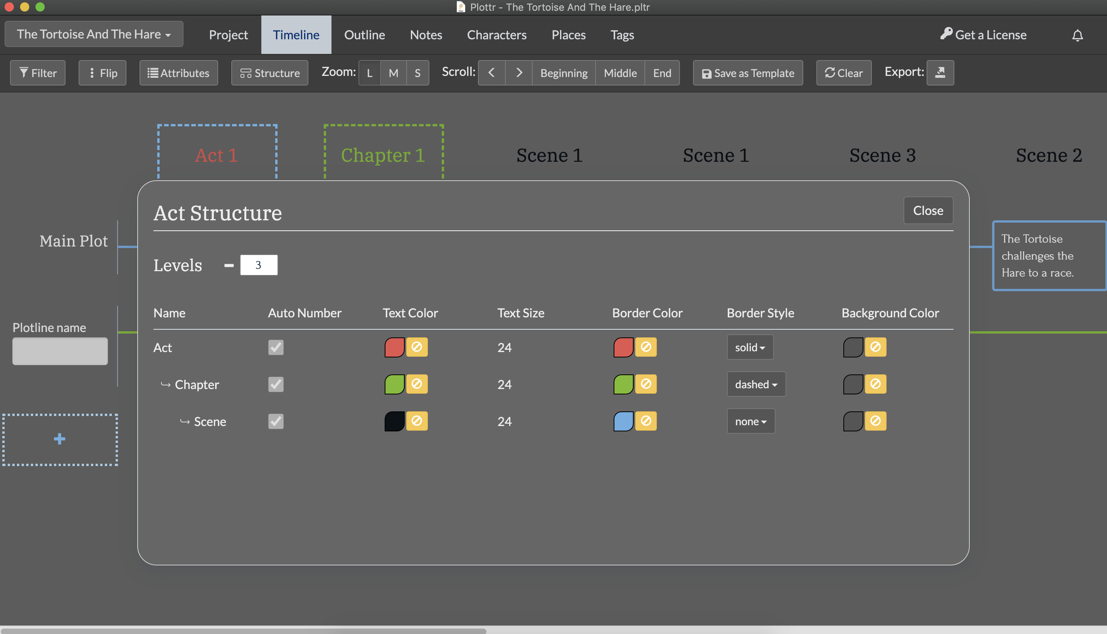Viewport: 1107px width, 634px height.
Task: Disable auto numbering for Act
Action: point(275,347)
